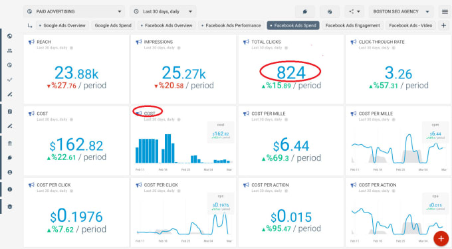452x249 pixels.
Task: Click the Cost bar chart widget
Action: coord(183,141)
